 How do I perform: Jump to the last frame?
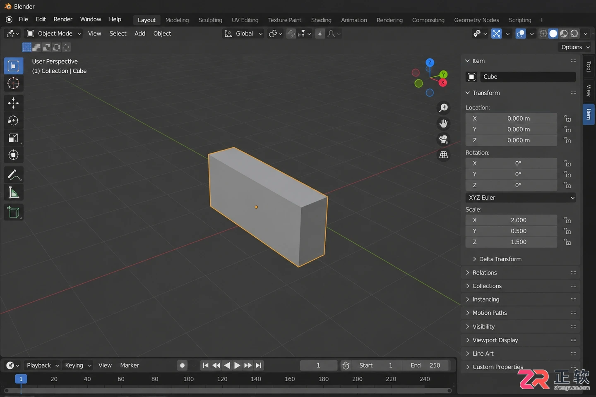coord(258,366)
